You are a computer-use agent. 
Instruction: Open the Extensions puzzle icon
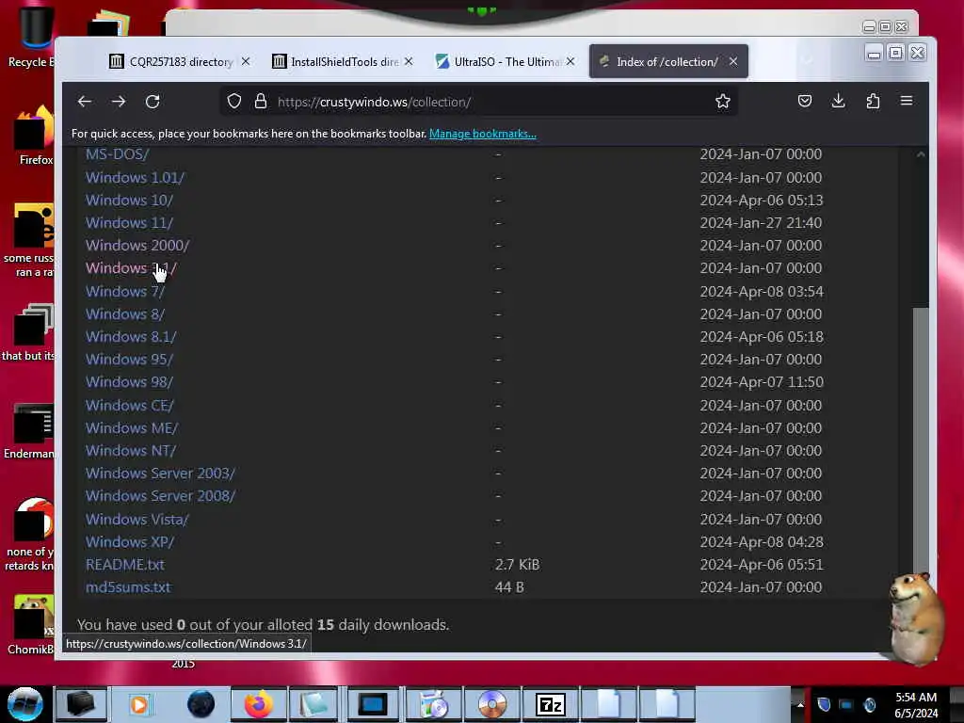point(873,101)
